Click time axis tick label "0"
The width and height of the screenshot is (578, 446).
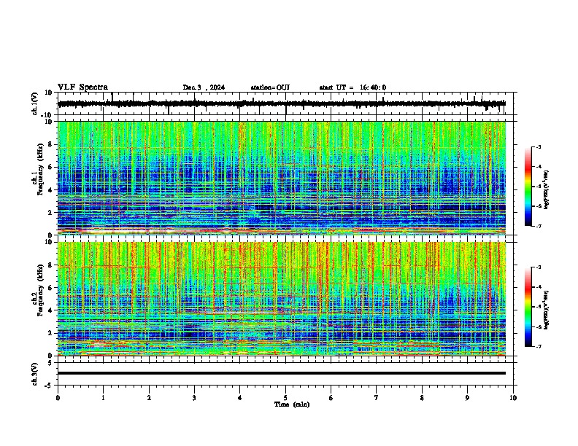58,398
